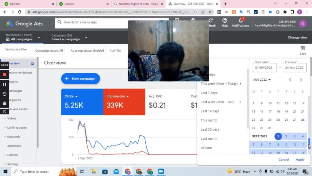The height and width of the screenshot is (176, 312).
Task: Open Windows Start menu
Action: [5, 171]
